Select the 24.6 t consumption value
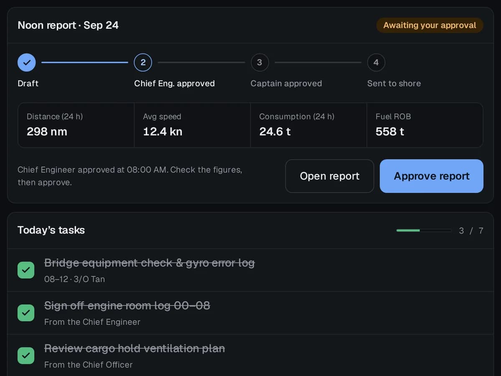501x376 pixels. [x=275, y=132]
